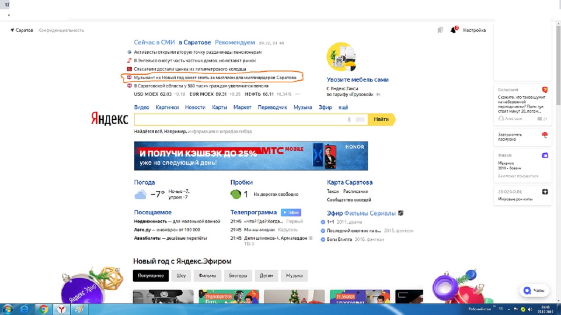561x315 pixels.
Task: Click the Yandex logo
Action: point(109,118)
